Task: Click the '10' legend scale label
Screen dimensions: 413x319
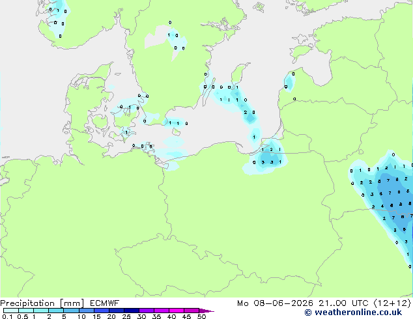Action: [x=81, y=316]
